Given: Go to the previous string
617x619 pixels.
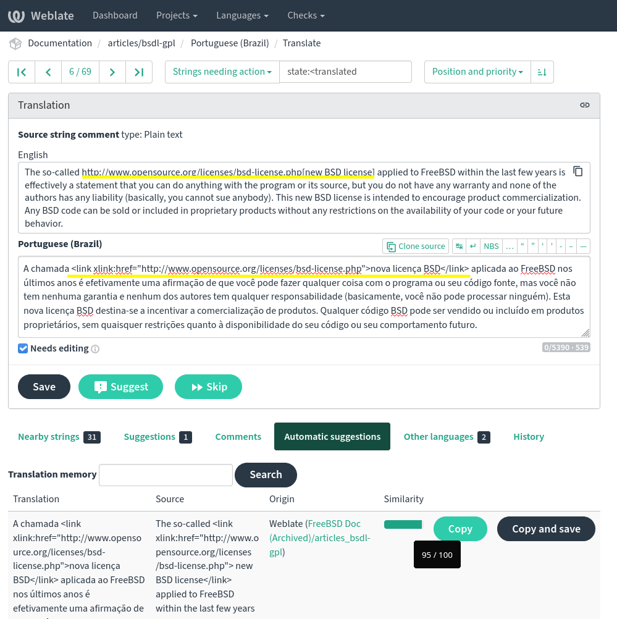Looking at the screenshot, I should (x=48, y=72).
